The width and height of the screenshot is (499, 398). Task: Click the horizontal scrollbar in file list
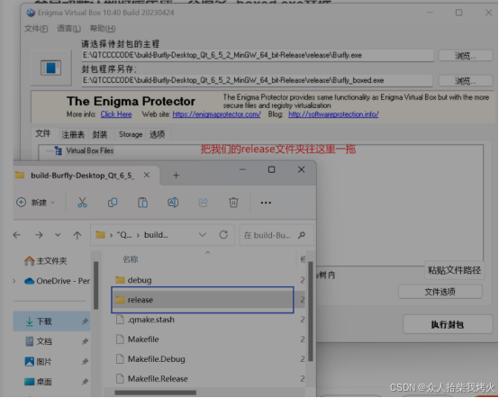(x=155, y=393)
